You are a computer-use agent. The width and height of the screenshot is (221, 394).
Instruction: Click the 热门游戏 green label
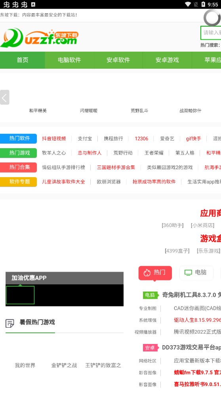point(18,153)
